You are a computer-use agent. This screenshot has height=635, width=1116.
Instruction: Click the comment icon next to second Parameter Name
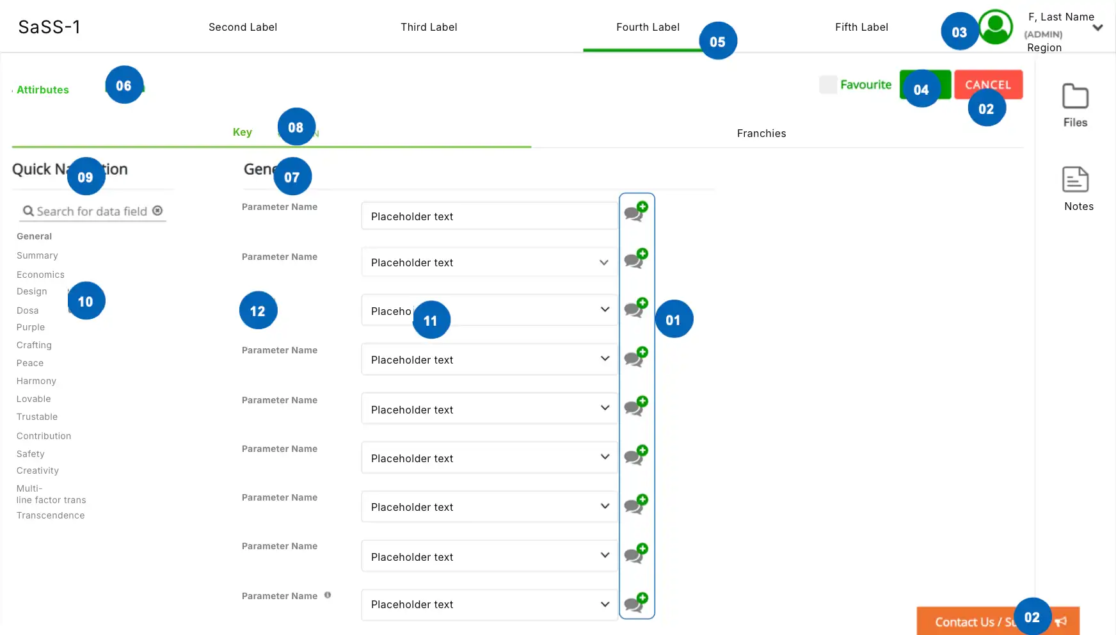[x=636, y=259]
